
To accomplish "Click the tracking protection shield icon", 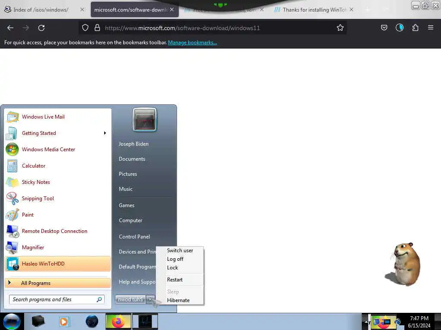I will click(x=85, y=28).
